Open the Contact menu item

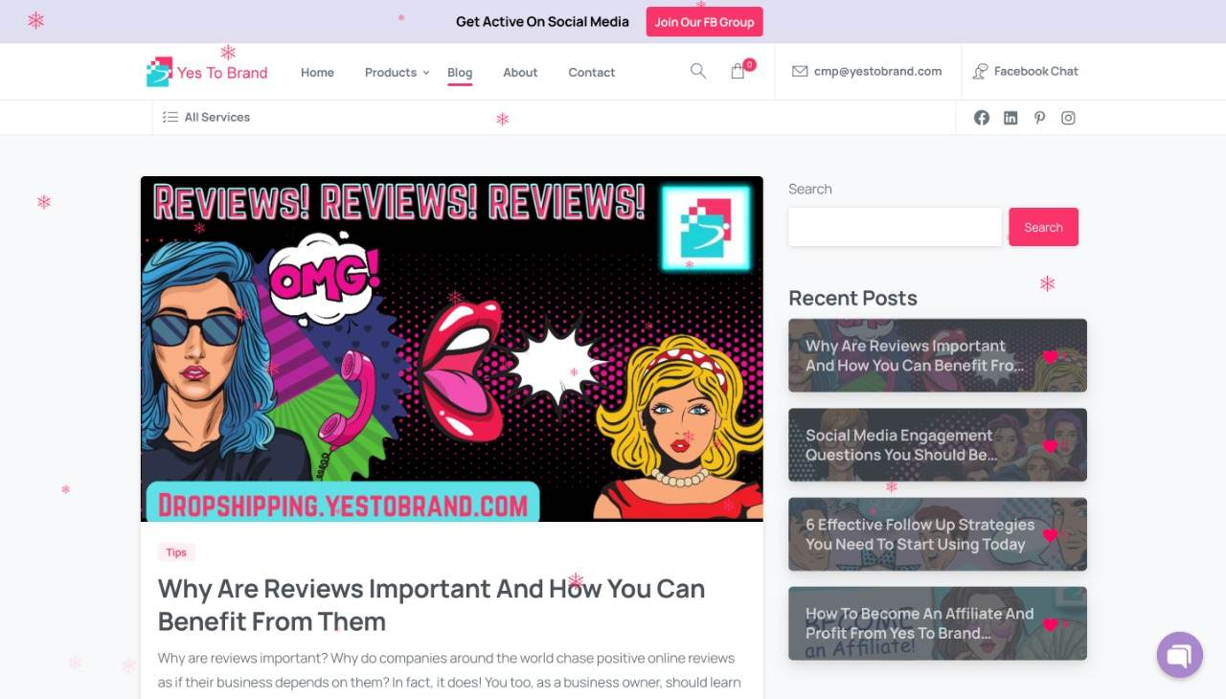point(592,72)
